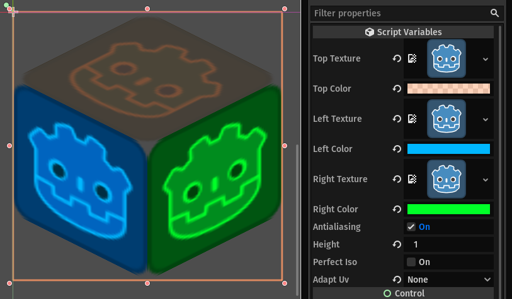Click the Antialiasing property label

[337, 227]
